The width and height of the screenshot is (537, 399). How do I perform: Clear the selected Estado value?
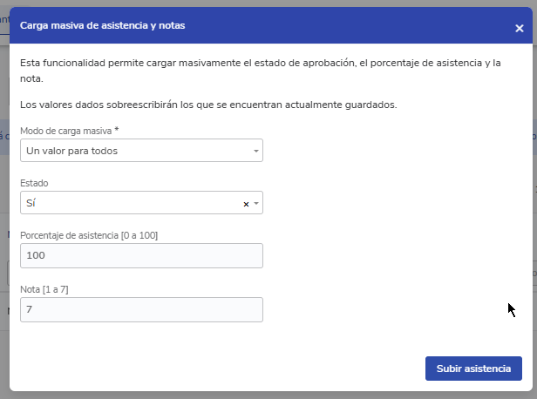[246, 204]
